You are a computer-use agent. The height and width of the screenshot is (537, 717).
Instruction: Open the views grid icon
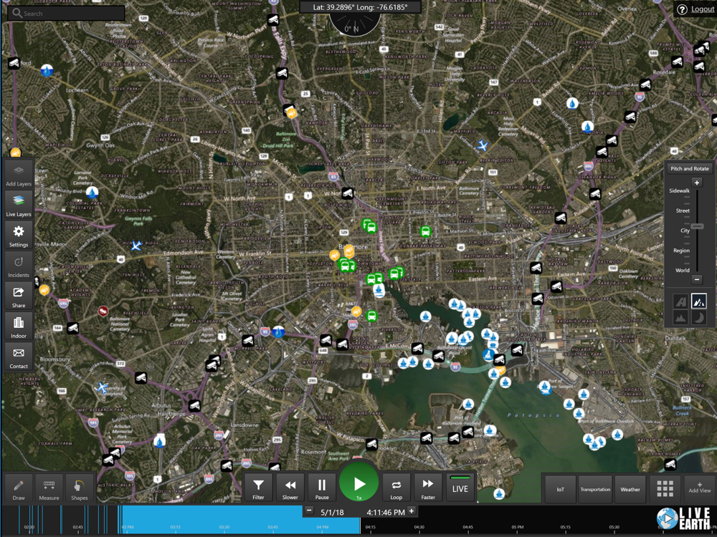665,488
